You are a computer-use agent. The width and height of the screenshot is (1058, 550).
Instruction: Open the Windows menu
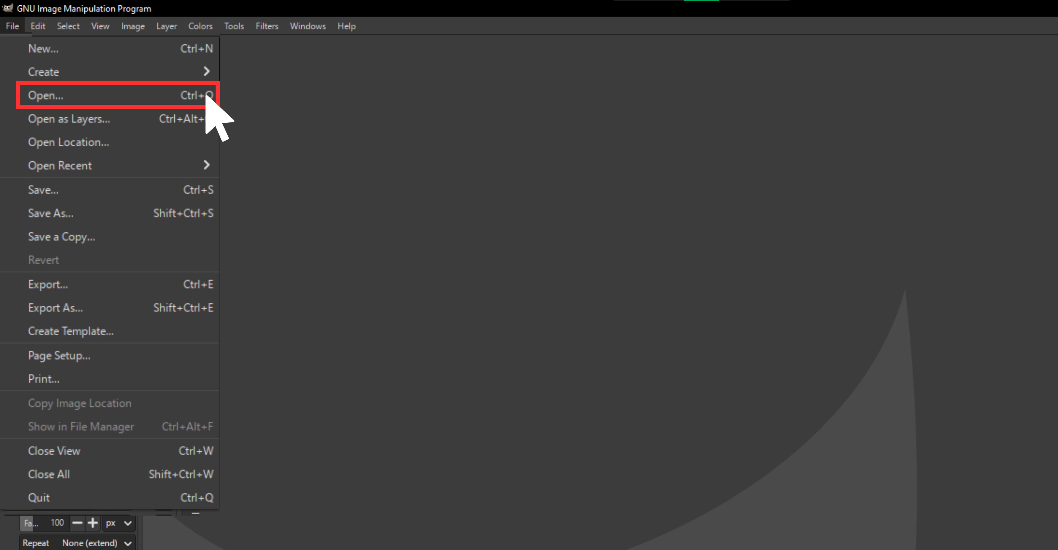(x=308, y=26)
